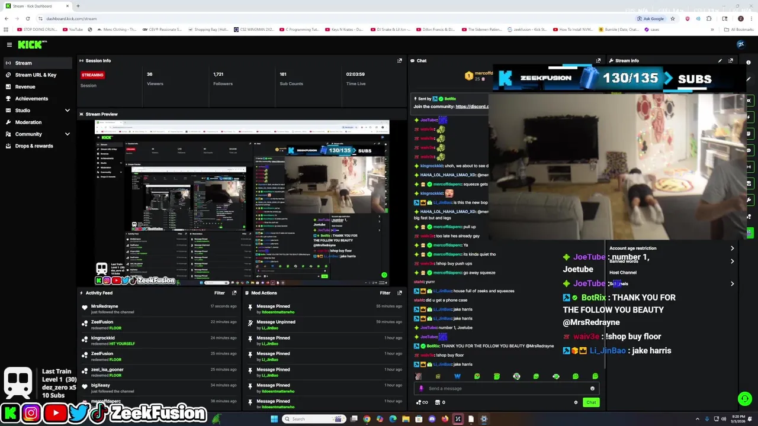758x426 pixels.
Task: Show hidden system tray icons
Action: pyautogui.click(x=697, y=419)
